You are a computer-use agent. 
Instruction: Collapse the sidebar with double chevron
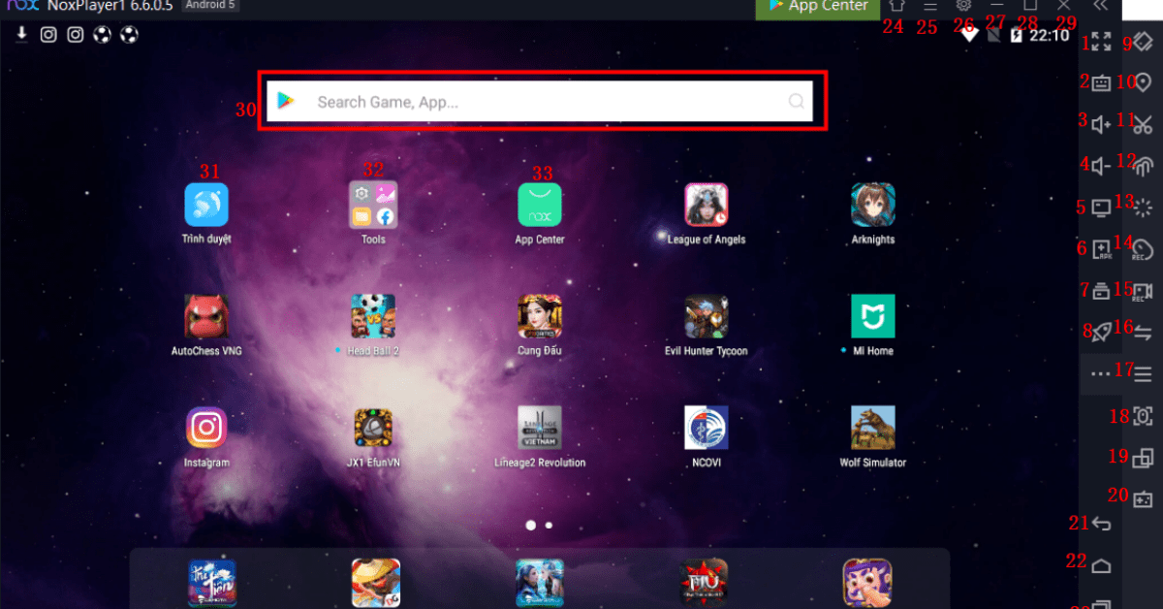tap(1100, 6)
